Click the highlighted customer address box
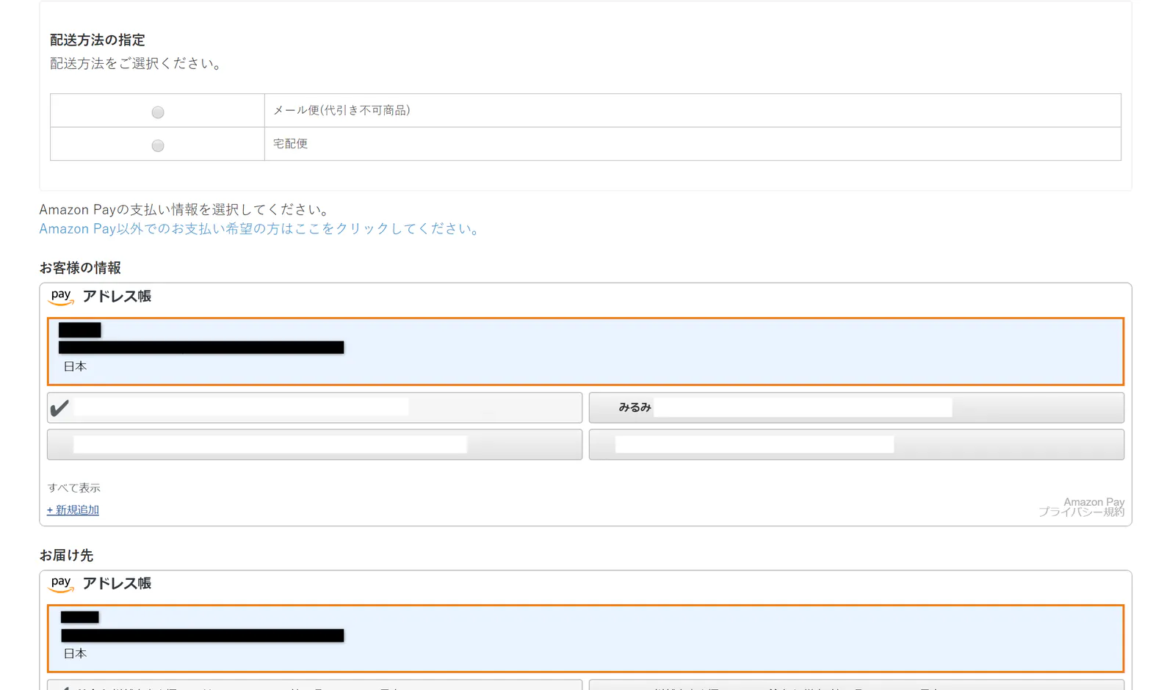Screen dimensions: 1175x690 [585, 352]
